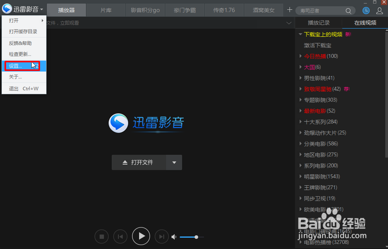Switch to 在线视频 panel tab
The width and height of the screenshot is (388, 249).
click(x=365, y=23)
